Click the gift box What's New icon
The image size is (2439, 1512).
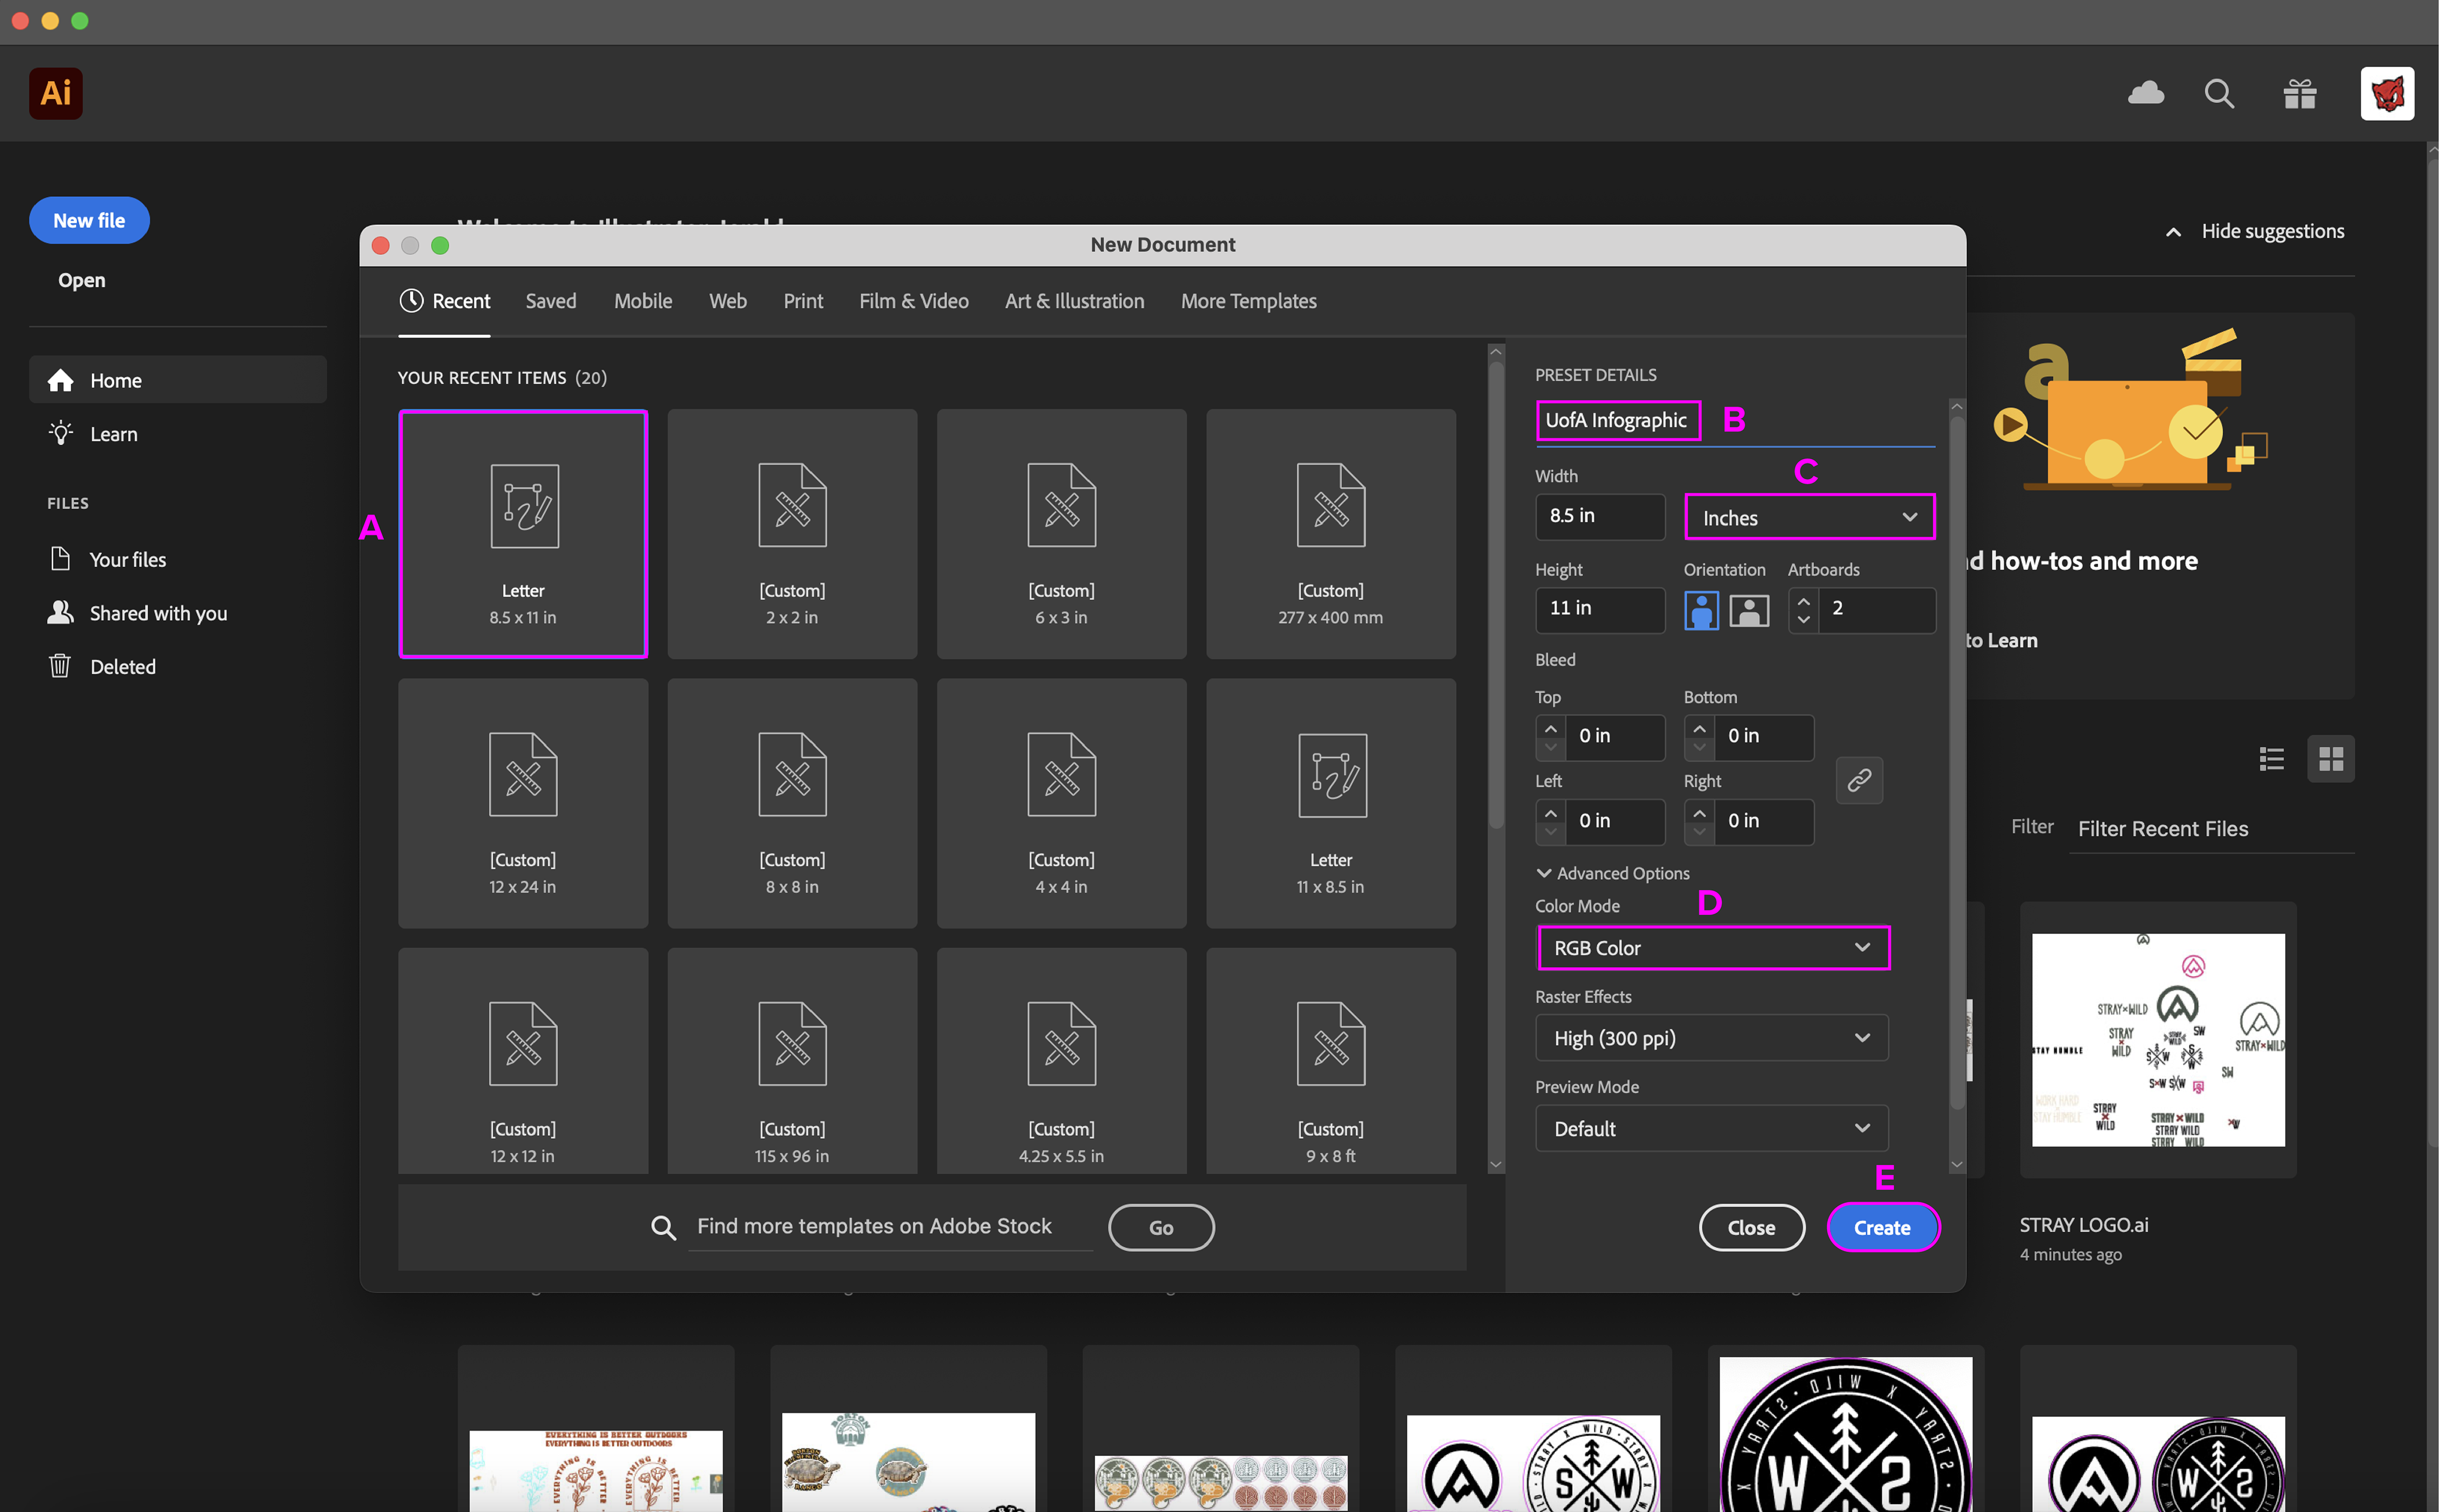pyautogui.click(x=2299, y=94)
